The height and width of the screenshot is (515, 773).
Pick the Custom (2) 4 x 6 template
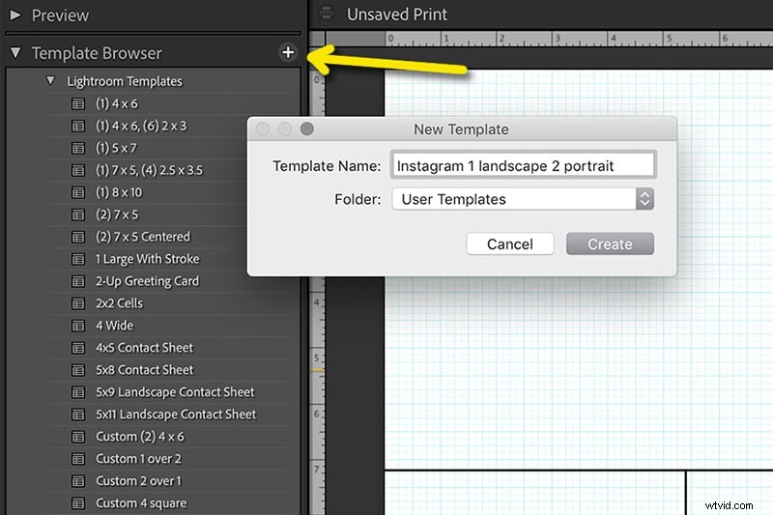(140, 436)
